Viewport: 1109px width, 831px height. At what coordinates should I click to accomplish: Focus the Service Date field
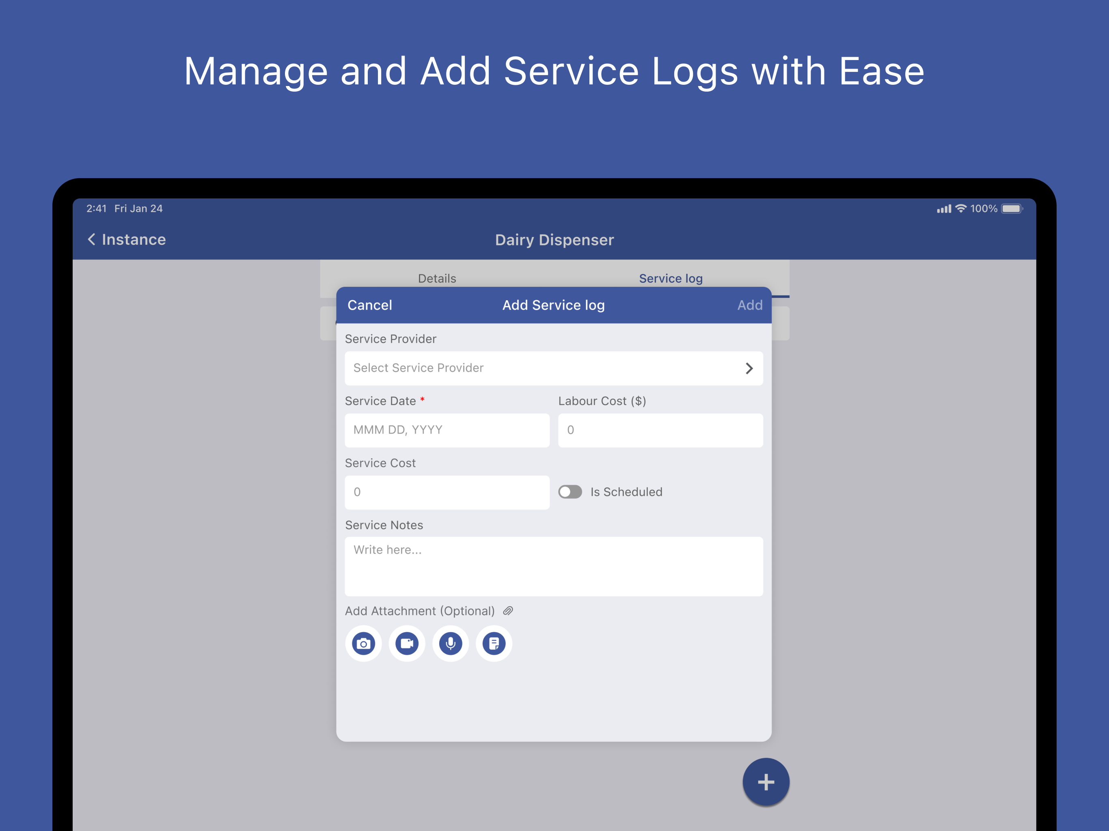pyautogui.click(x=447, y=430)
